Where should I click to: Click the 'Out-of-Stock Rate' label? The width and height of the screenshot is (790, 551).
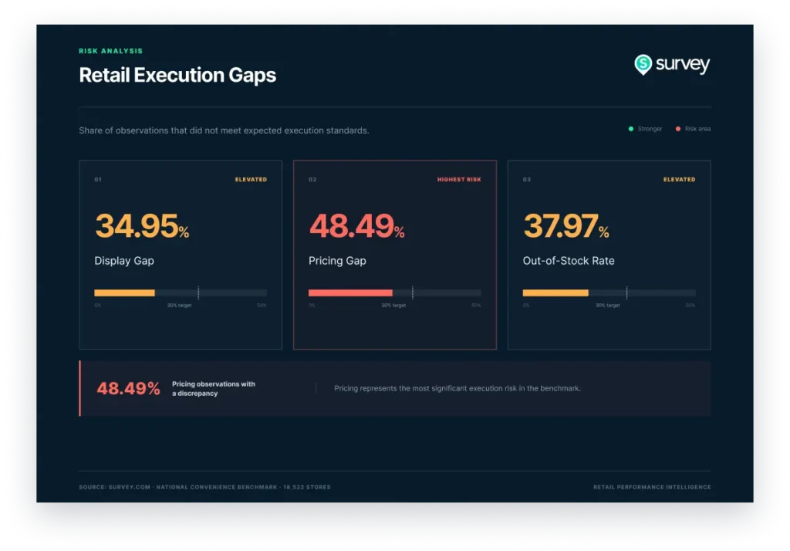tap(569, 261)
